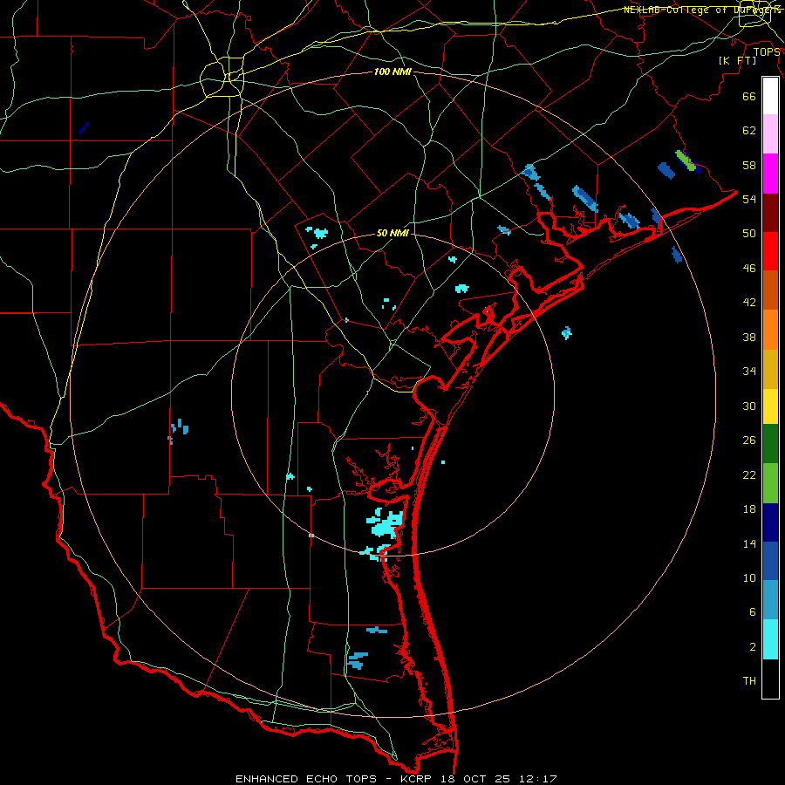Click the "12:17" timestamp
The image size is (785, 785).
tap(538, 779)
